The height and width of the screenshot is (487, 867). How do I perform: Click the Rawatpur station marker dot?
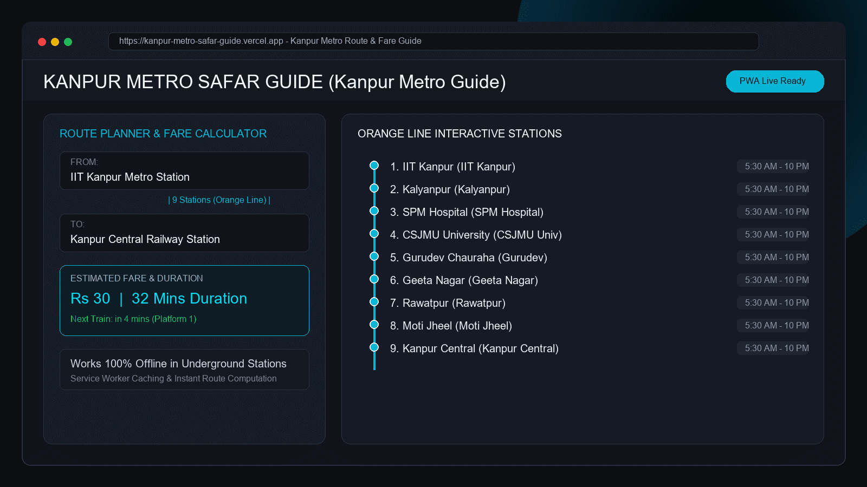[x=374, y=302]
